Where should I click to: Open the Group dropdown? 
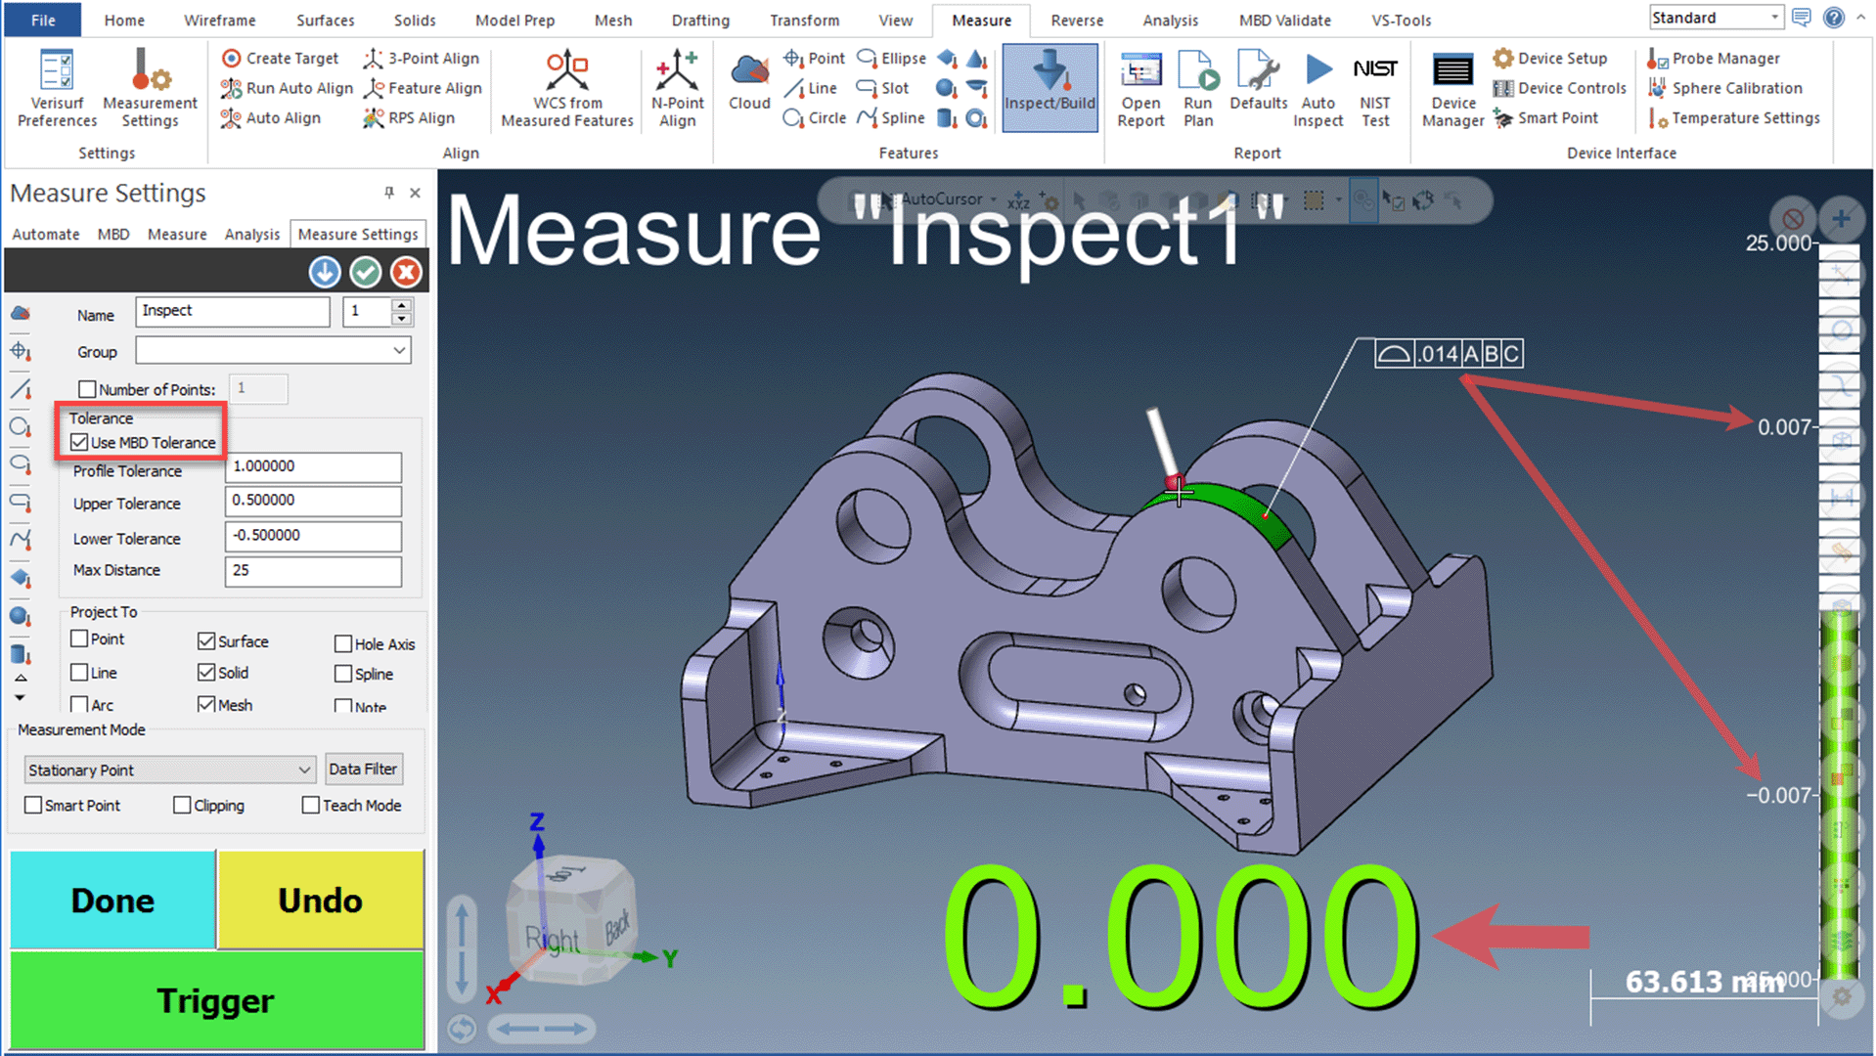tap(273, 350)
